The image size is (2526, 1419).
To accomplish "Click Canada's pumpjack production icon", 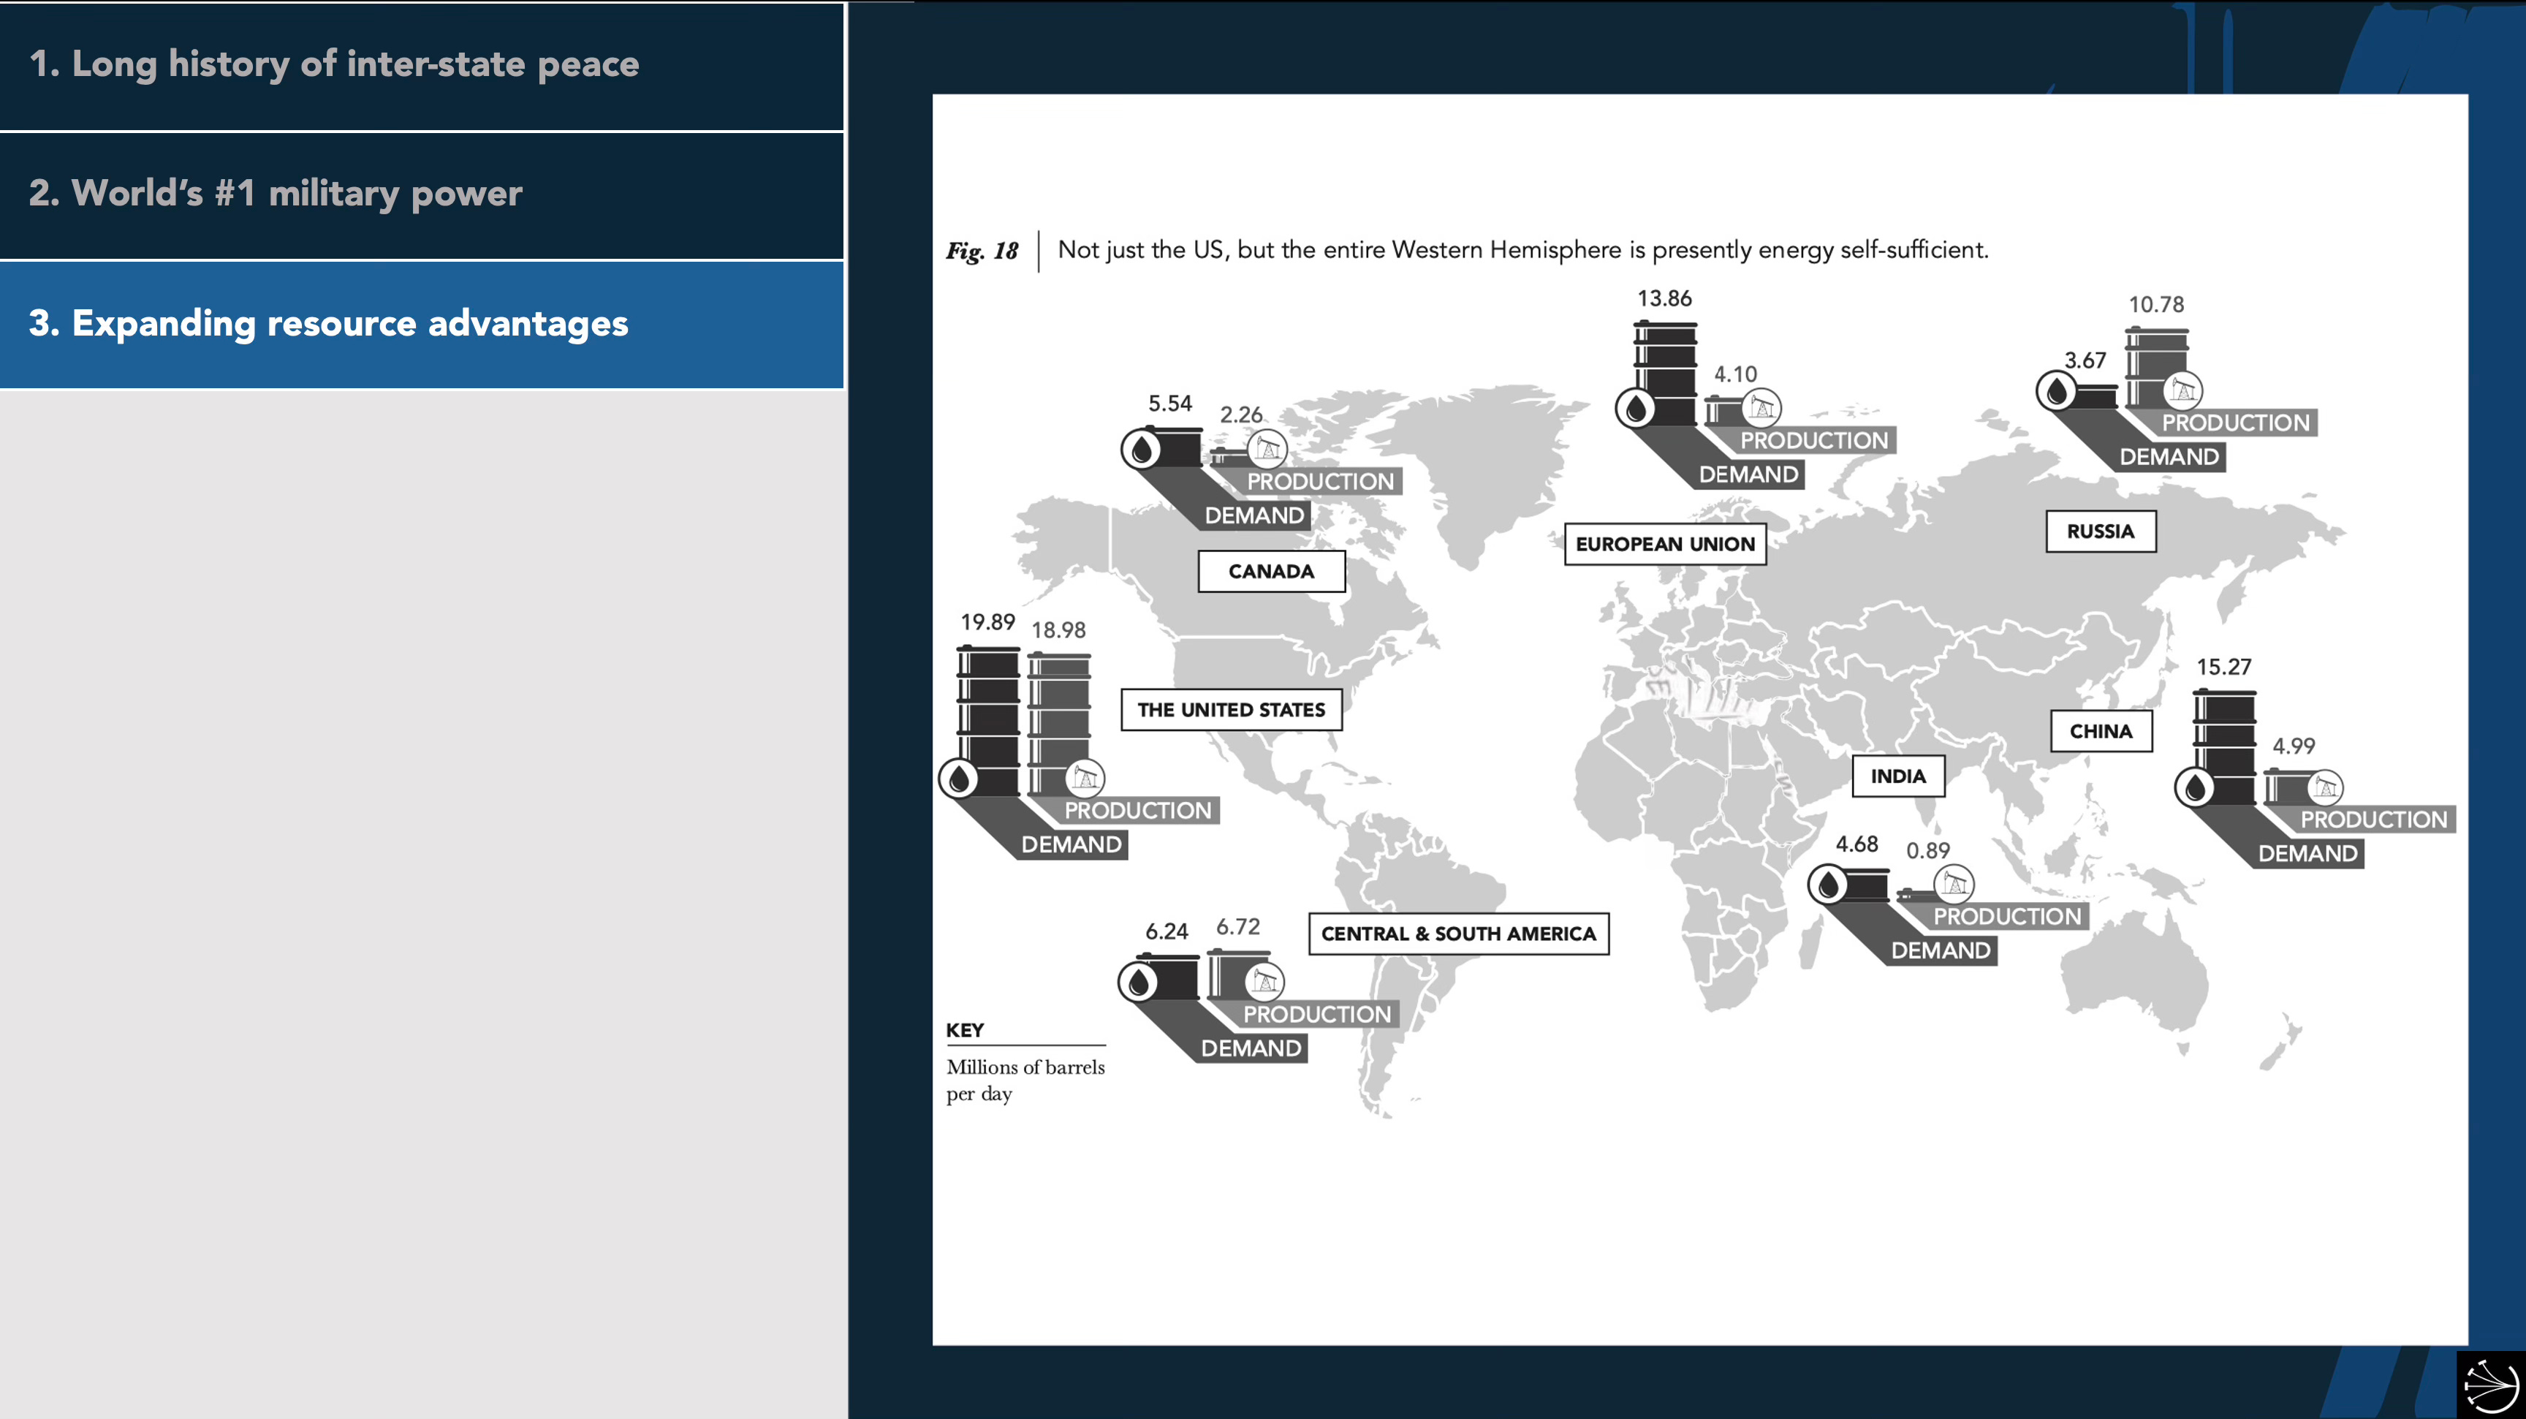I will coord(1268,449).
